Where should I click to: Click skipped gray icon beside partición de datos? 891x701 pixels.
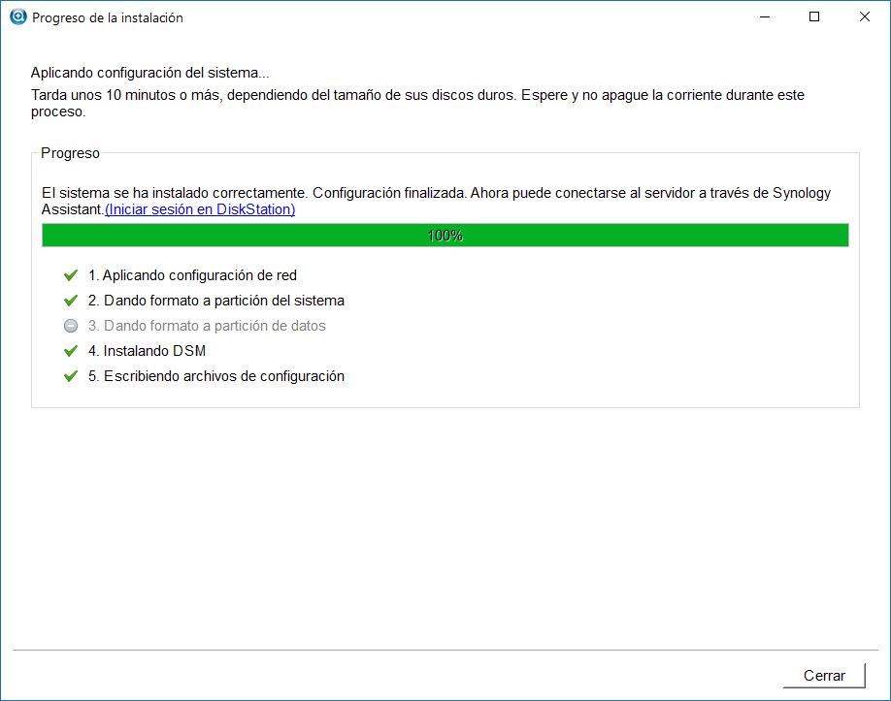click(x=71, y=326)
